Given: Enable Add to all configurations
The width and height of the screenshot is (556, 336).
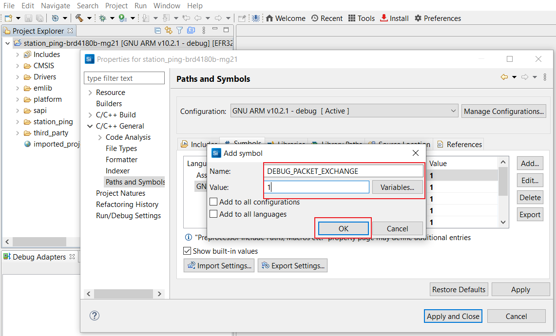Looking at the screenshot, I should [213, 202].
